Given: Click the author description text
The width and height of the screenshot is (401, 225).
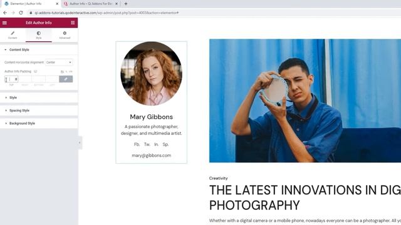Looking at the screenshot, I should coord(152,130).
